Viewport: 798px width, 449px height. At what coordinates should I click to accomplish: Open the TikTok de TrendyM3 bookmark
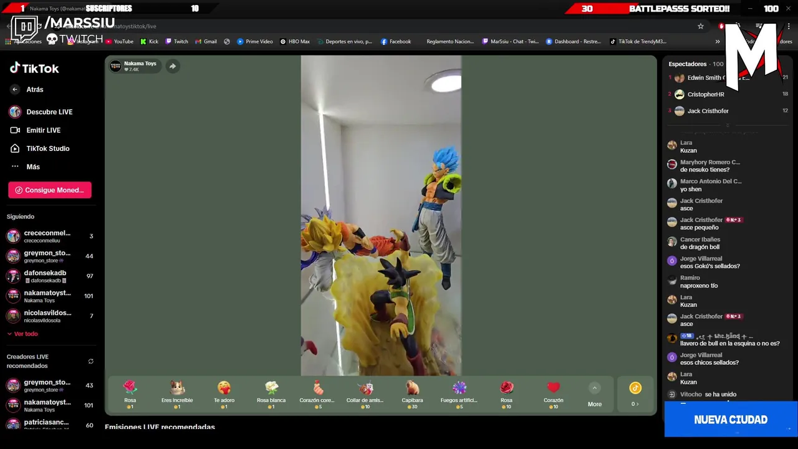click(638, 42)
